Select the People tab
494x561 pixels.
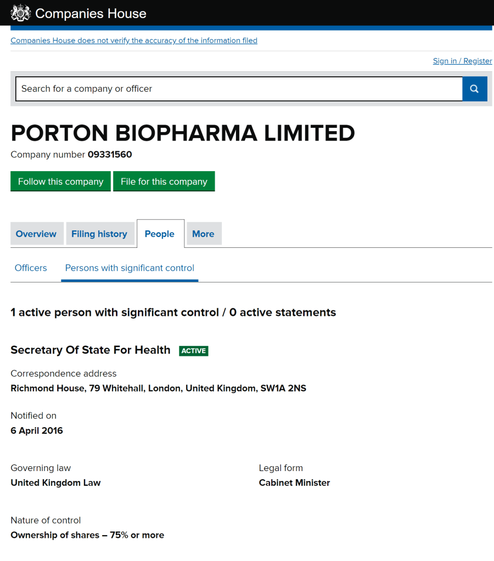(160, 234)
